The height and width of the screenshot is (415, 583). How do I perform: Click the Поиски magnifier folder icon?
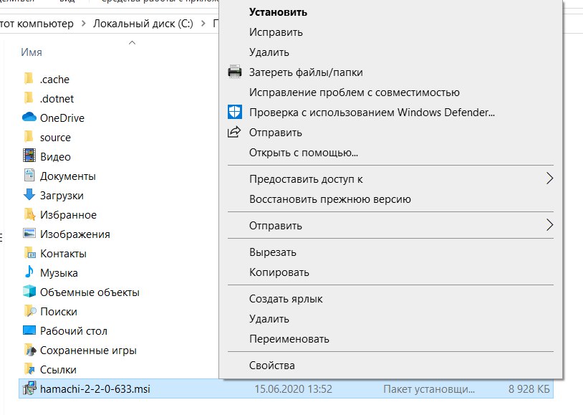point(29,311)
